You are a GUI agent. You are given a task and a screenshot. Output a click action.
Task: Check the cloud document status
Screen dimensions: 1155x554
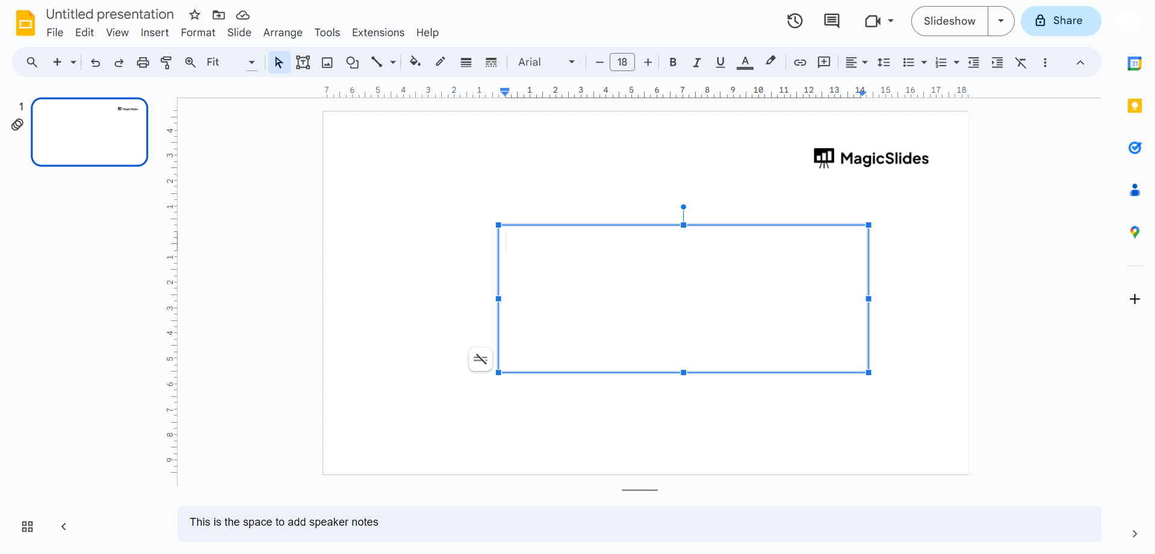[243, 15]
